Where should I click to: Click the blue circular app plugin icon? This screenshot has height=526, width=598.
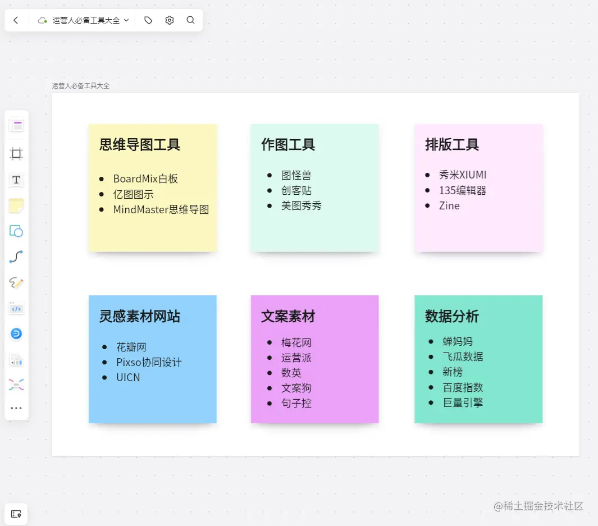(16, 333)
